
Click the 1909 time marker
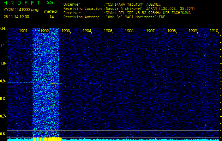(193, 31)
